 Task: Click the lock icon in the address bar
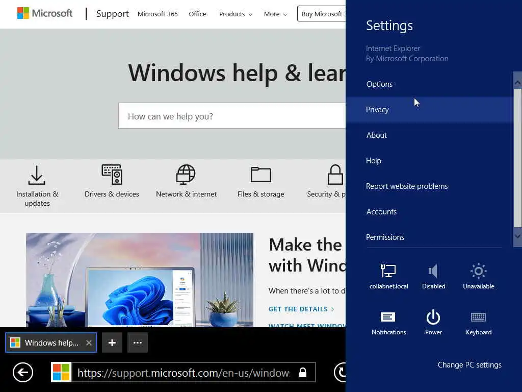[x=302, y=372]
